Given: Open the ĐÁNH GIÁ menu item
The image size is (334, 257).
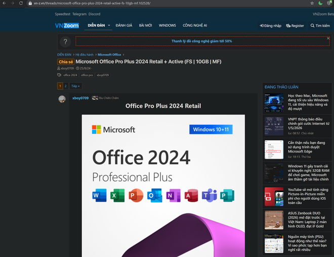Looking at the screenshot, I should tap(124, 25).
